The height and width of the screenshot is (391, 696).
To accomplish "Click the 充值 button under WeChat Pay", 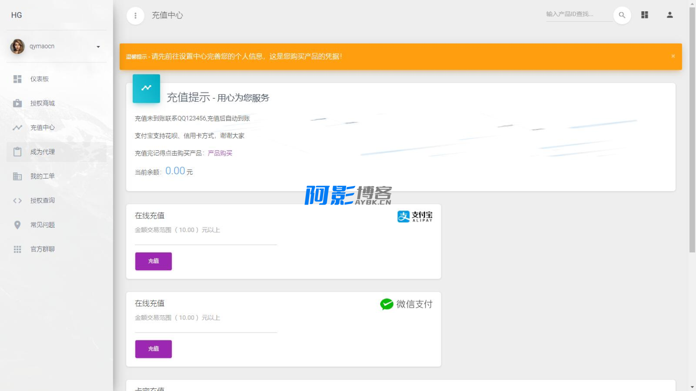I will [x=153, y=349].
